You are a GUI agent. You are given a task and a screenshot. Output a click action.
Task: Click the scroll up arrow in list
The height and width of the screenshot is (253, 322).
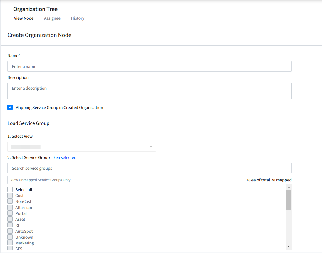pyautogui.click(x=289, y=187)
